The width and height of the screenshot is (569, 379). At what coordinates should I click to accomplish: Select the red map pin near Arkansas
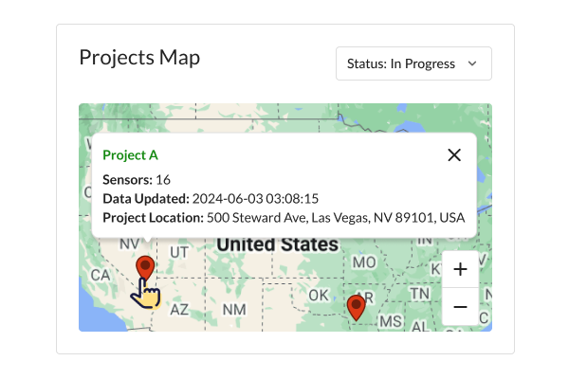(x=356, y=308)
